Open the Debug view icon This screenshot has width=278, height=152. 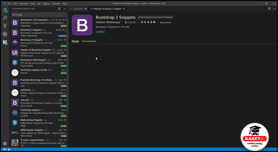point(5,34)
